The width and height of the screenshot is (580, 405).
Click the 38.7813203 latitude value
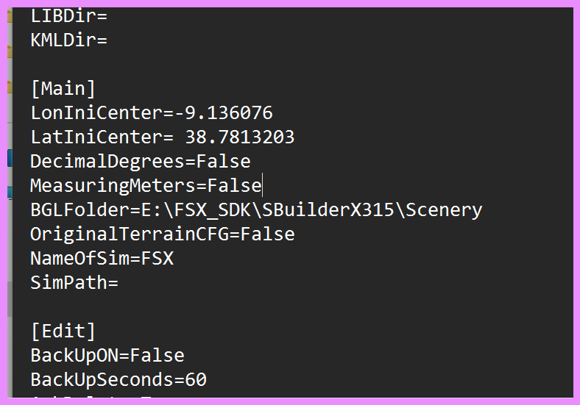pyautogui.click(x=240, y=137)
